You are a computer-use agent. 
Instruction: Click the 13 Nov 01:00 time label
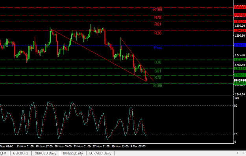25,147
